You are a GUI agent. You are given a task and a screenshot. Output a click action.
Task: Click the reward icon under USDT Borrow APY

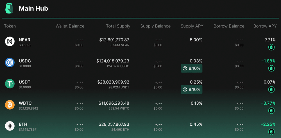pos(271,89)
